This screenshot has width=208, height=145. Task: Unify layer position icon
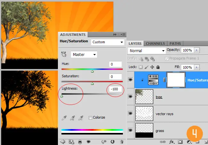click(141, 59)
